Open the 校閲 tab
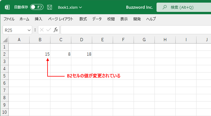The width and height of the screenshot is (211, 116). point(111,19)
